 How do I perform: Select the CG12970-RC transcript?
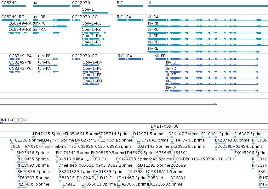click(76, 20)
